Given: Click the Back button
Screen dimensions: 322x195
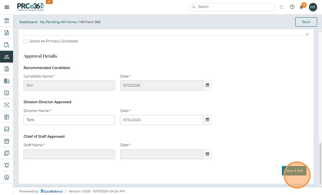Looking at the screenshot, I should click(306, 22).
